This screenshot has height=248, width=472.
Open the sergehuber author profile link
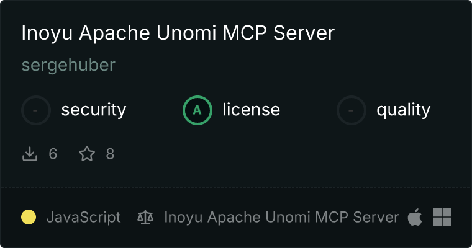point(69,65)
